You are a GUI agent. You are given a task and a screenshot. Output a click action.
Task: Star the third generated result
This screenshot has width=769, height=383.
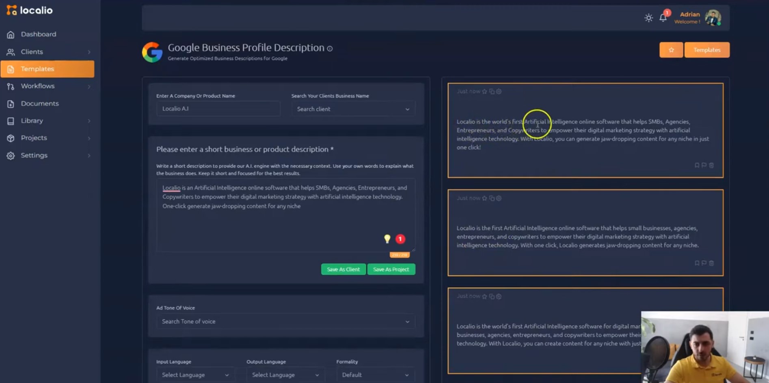484,296
